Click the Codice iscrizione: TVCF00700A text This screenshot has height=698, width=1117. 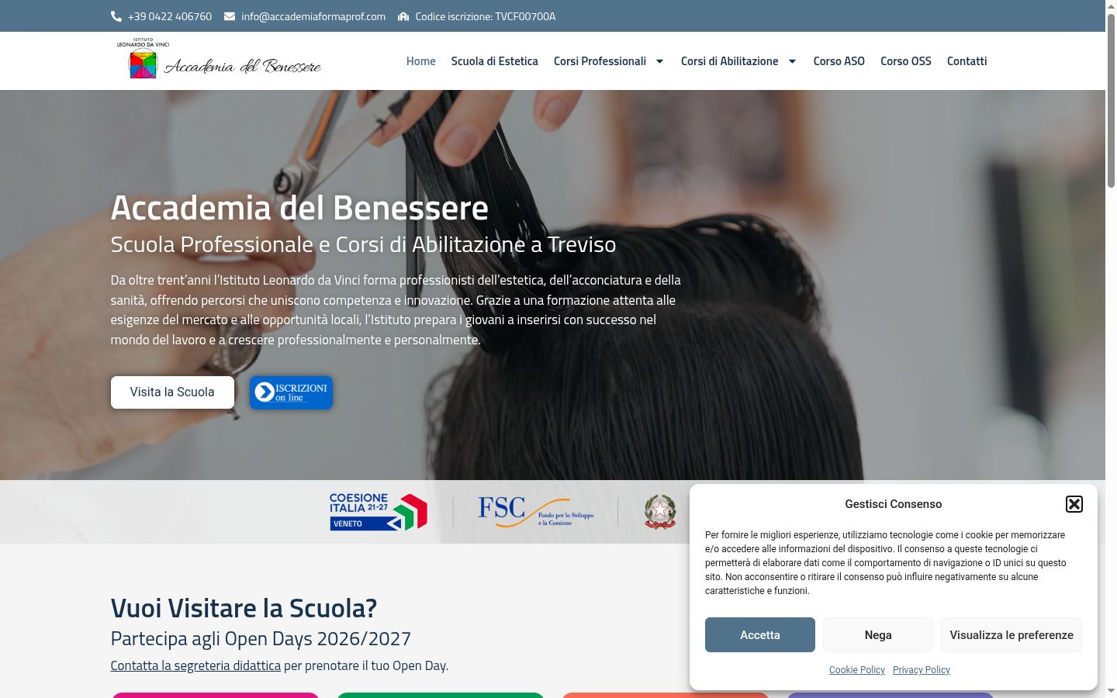point(486,16)
